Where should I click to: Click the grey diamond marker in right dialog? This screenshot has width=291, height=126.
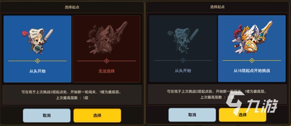[183, 60]
